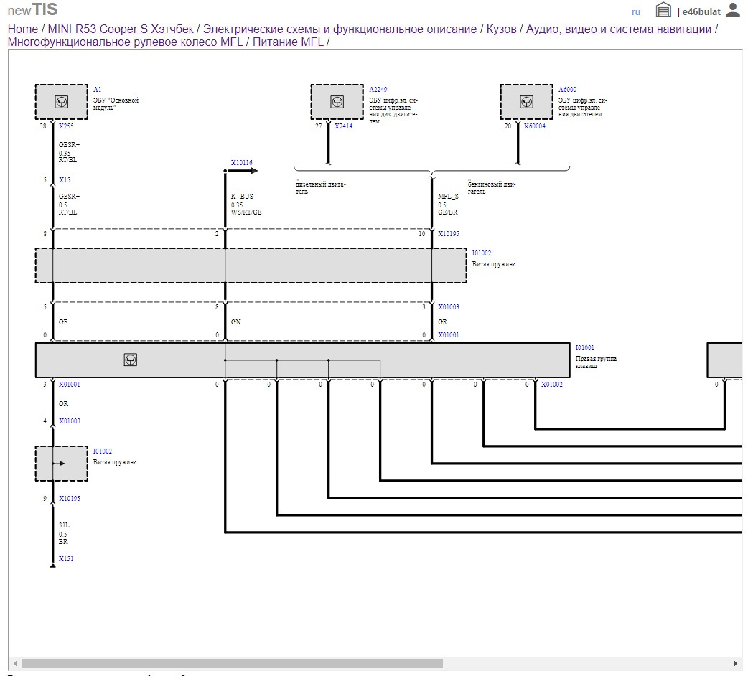Click the A1 component label
Viewport: 748px width, 676px height.
(x=98, y=90)
